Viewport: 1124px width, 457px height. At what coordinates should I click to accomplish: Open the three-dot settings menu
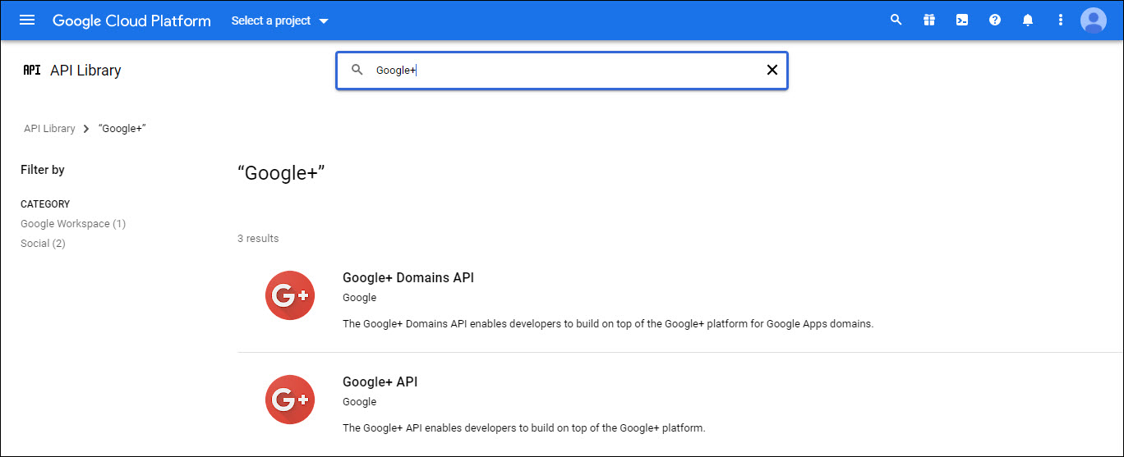(1061, 21)
